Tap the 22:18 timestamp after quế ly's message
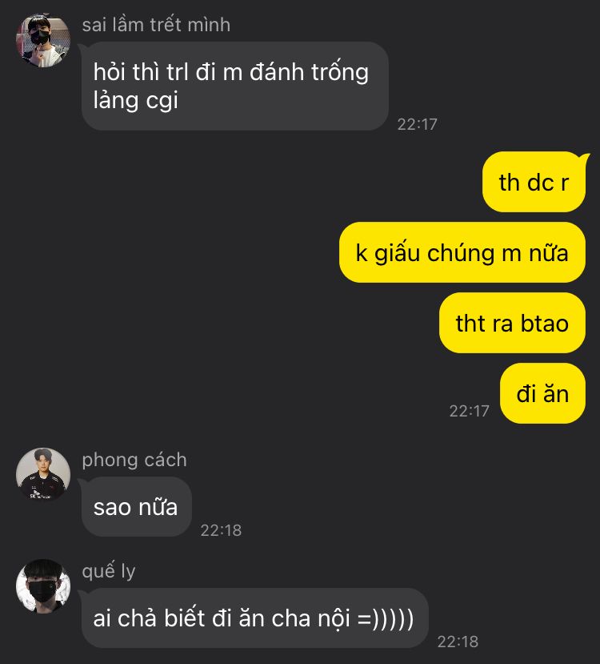Viewport: 600px width, 664px height. pos(458,642)
